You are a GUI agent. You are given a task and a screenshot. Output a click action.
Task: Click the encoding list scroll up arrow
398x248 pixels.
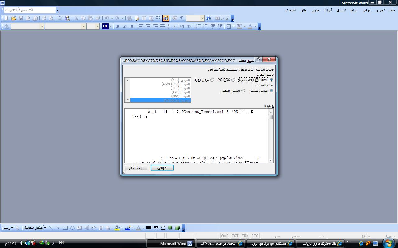coord(127,80)
